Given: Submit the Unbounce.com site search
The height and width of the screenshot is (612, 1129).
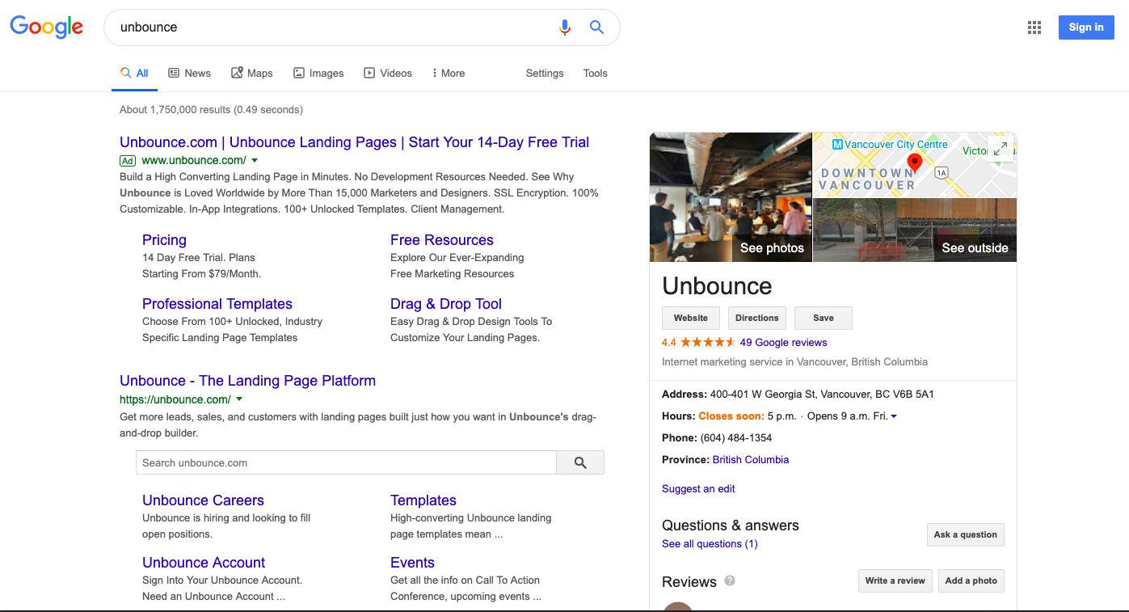Looking at the screenshot, I should coord(580,463).
